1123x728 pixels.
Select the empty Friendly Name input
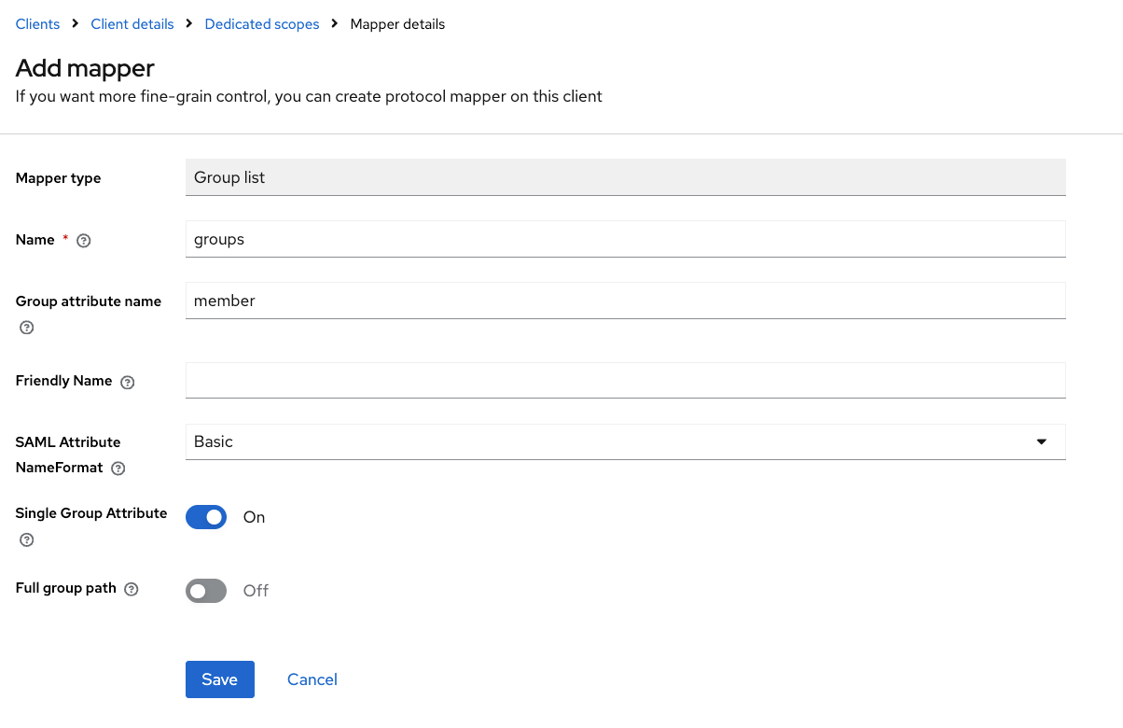click(625, 381)
